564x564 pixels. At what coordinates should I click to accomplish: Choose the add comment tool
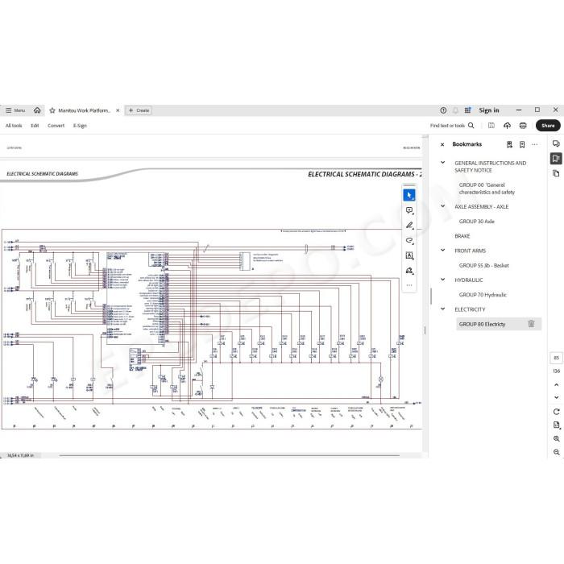[409, 210]
